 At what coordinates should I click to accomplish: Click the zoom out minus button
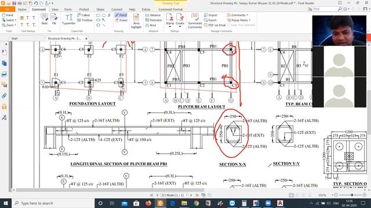(x=336, y=195)
